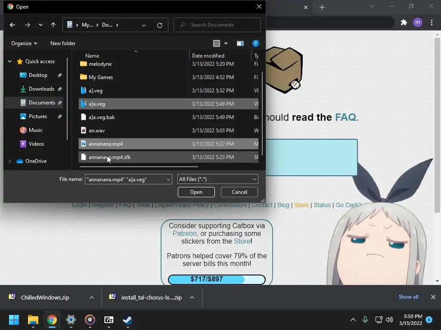This screenshot has width=441, height=330.
Task: Click the Search Documents field
Action: click(x=217, y=25)
